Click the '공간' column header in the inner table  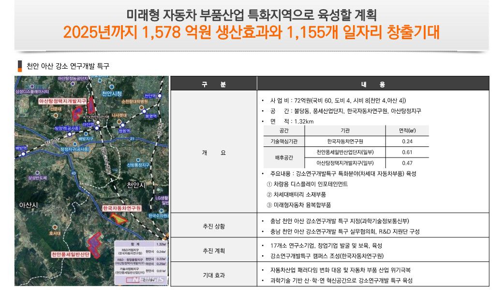pos(284,130)
